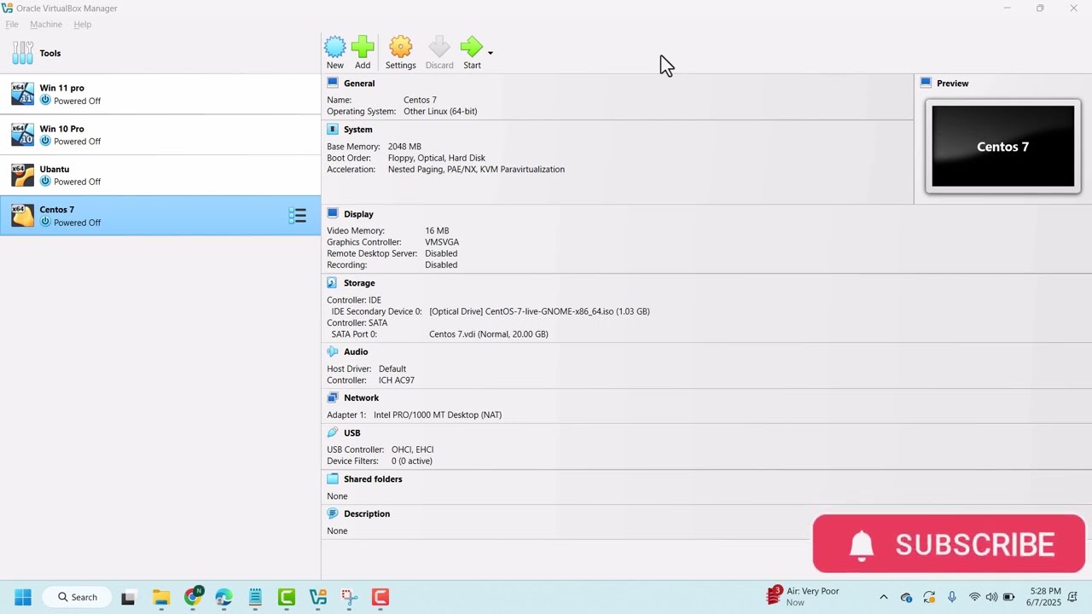1092x614 pixels.
Task: Click the Description section header
Action: [x=367, y=514]
